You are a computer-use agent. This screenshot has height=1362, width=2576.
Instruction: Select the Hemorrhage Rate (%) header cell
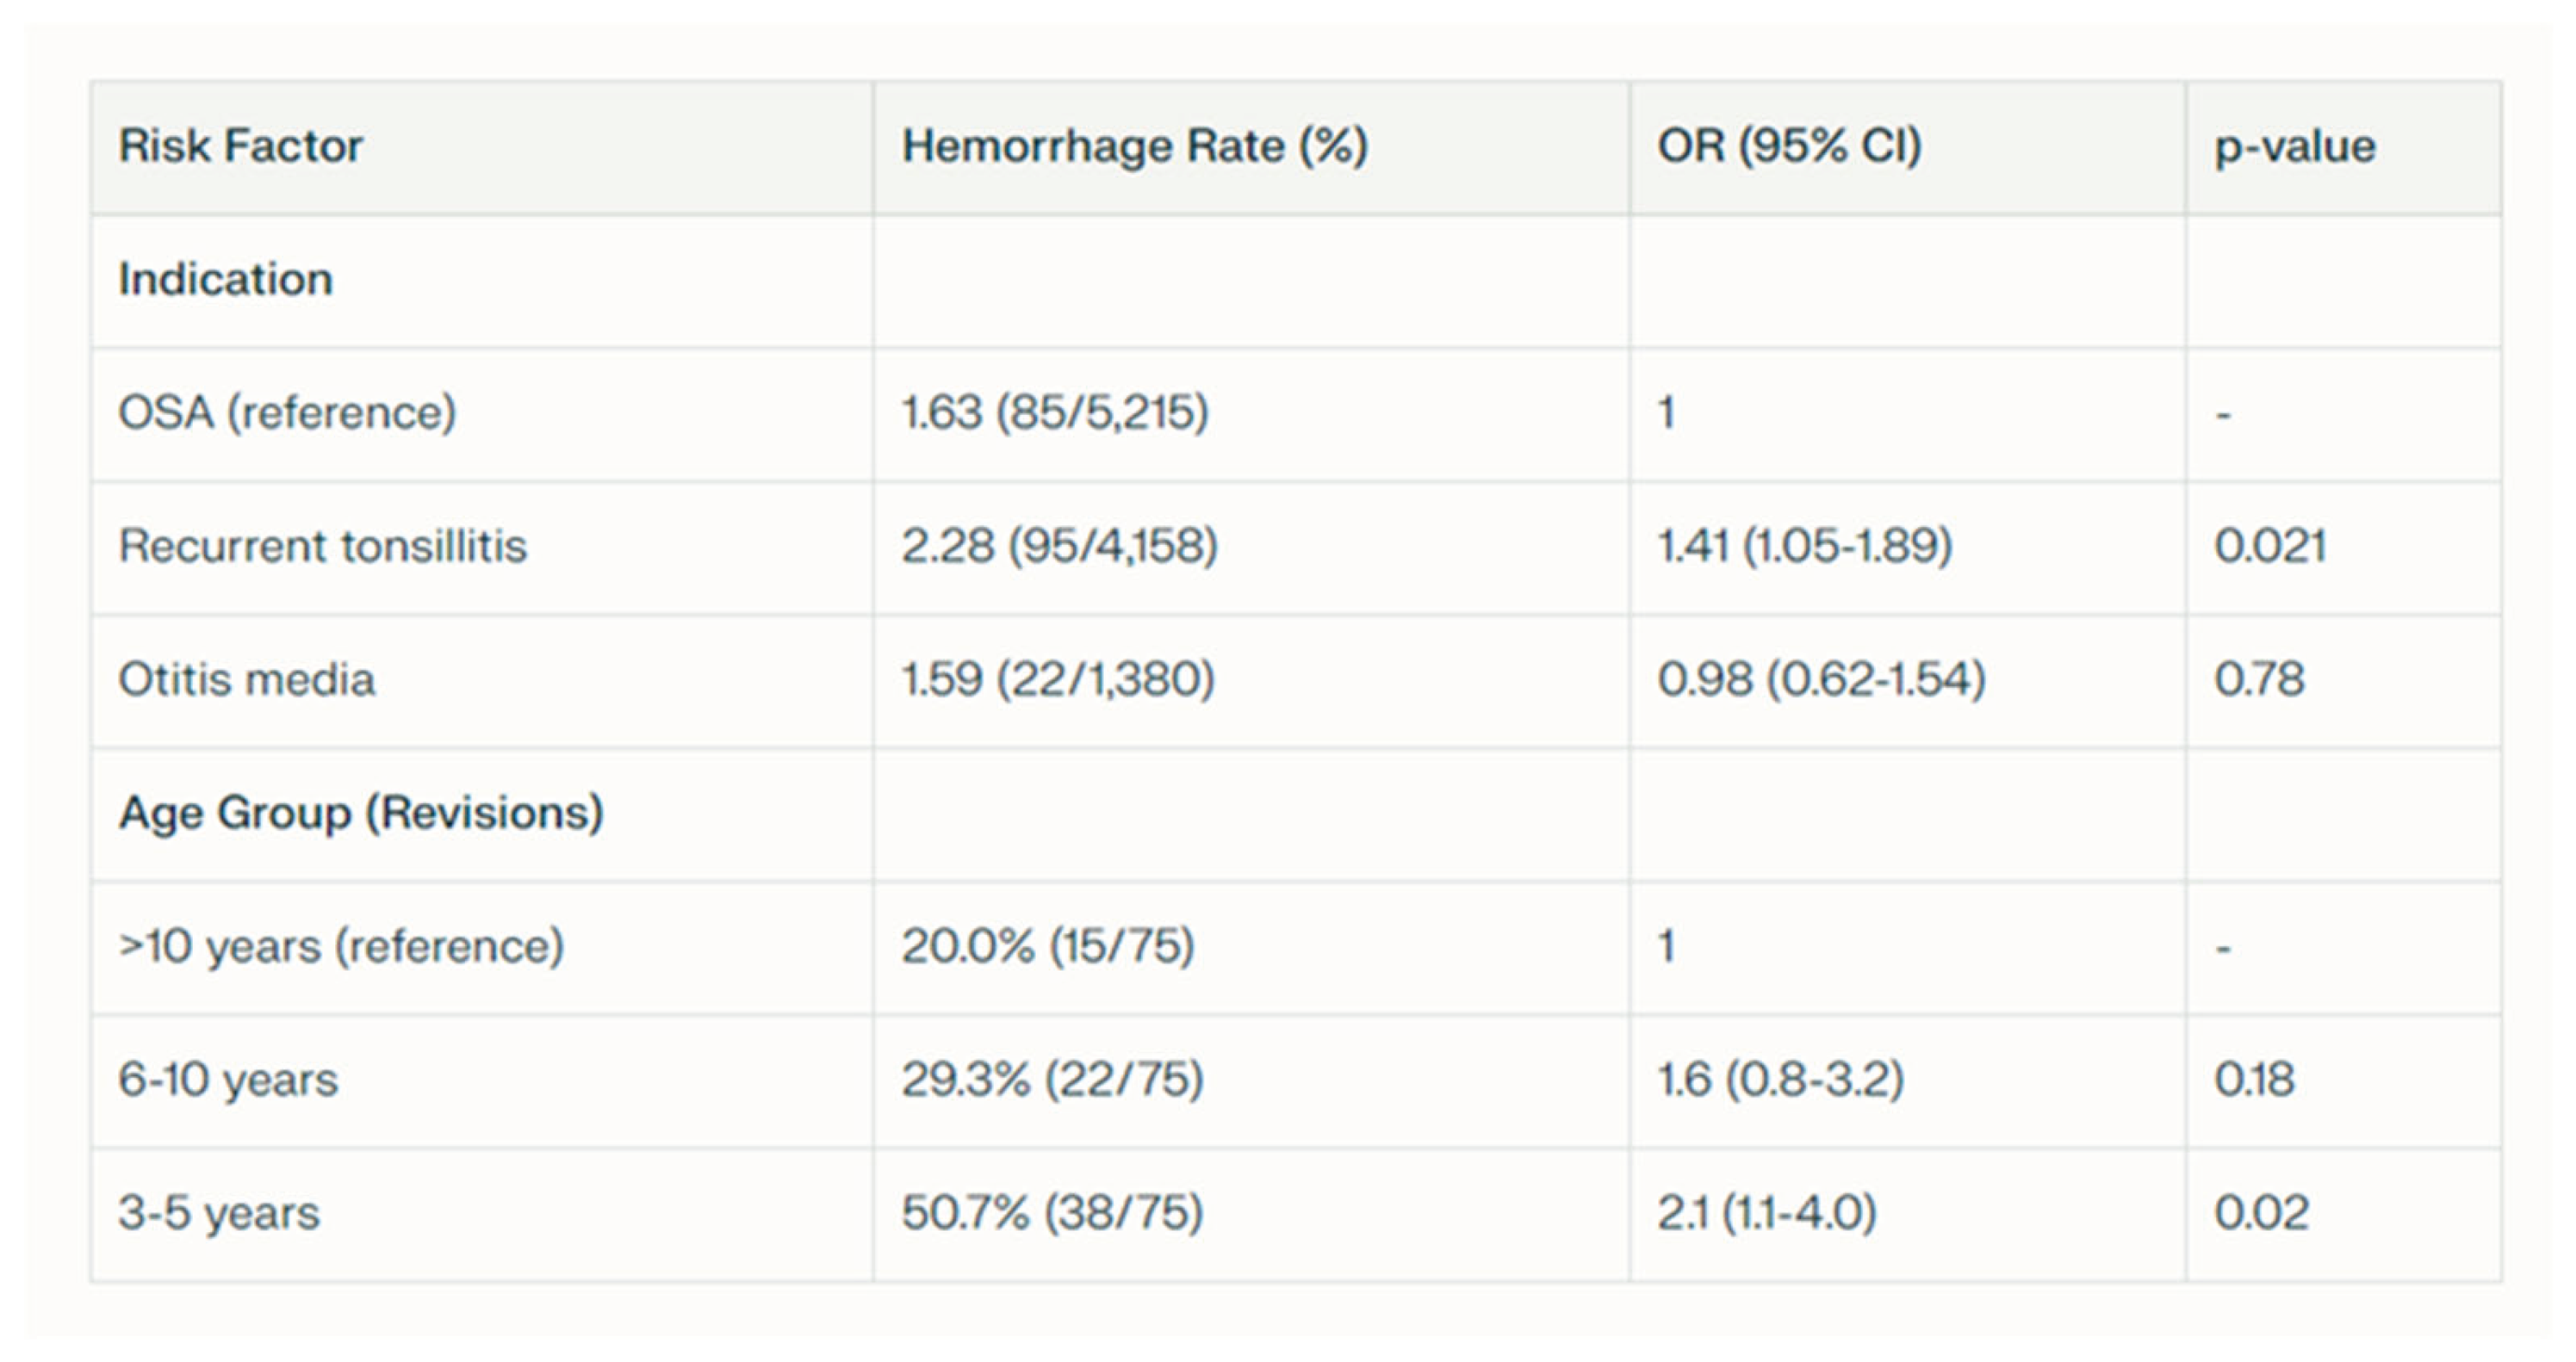[1134, 146]
